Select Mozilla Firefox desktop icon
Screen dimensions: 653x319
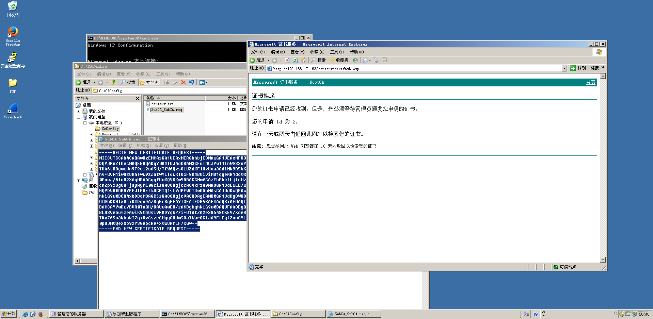[x=13, y=36]
